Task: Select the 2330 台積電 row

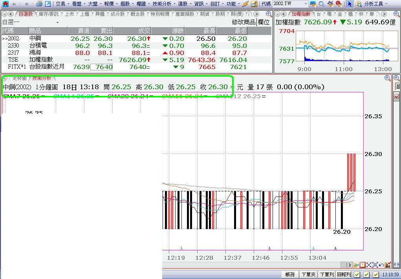Action: [x=137, y=46]
